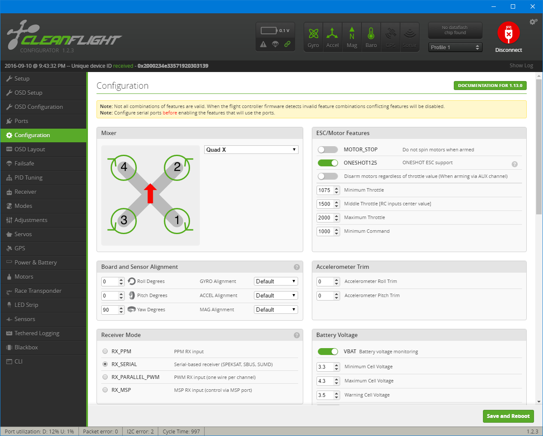Screen dimensions: 543x436
Task: Open the Motors tab
Action: click(43, 277)
